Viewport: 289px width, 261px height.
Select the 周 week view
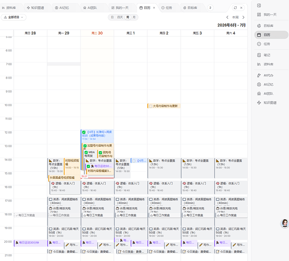pyautogui.click(x=128, y=17)
